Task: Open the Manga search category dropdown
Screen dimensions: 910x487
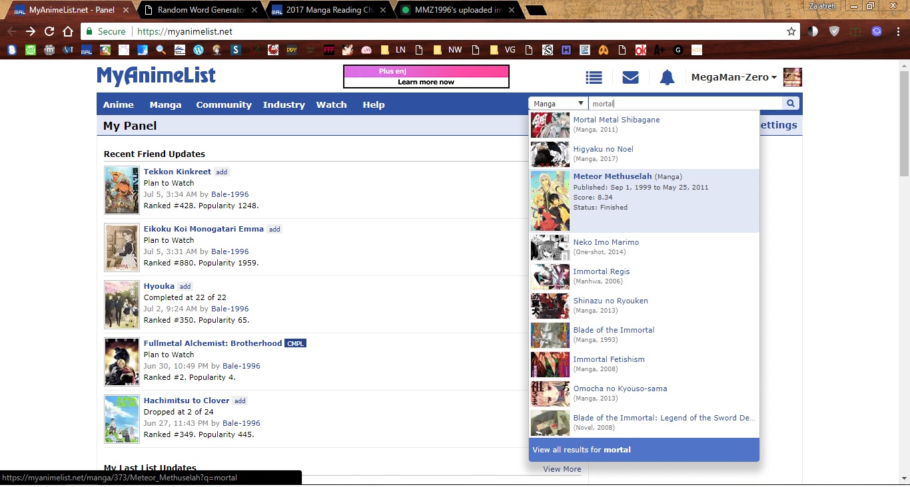Action: pos(558,104)
